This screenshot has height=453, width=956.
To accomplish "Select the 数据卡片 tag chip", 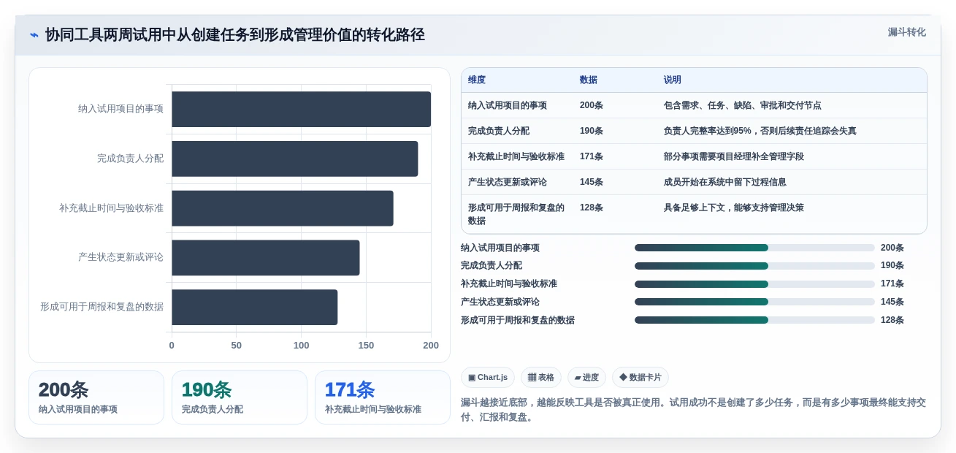I will coord(640,378).
